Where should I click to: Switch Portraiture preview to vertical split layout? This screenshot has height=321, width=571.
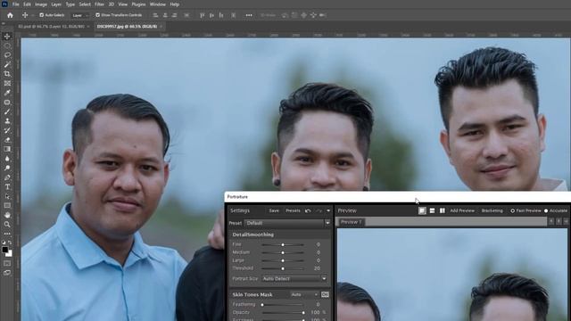click(x=443, y=210)
